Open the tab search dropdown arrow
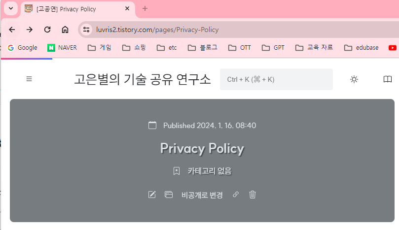Screen dimensions: 399x230 (11, 8)
